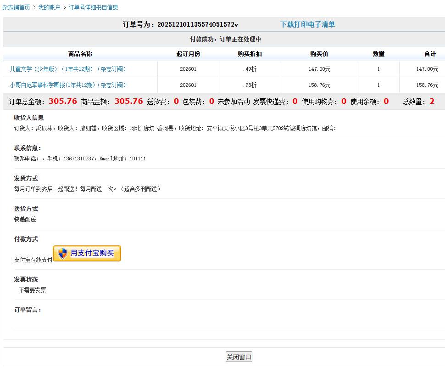Click the 付款成功 order status message
This screenshot has height=368, width=445.
[x=225, y=39]
